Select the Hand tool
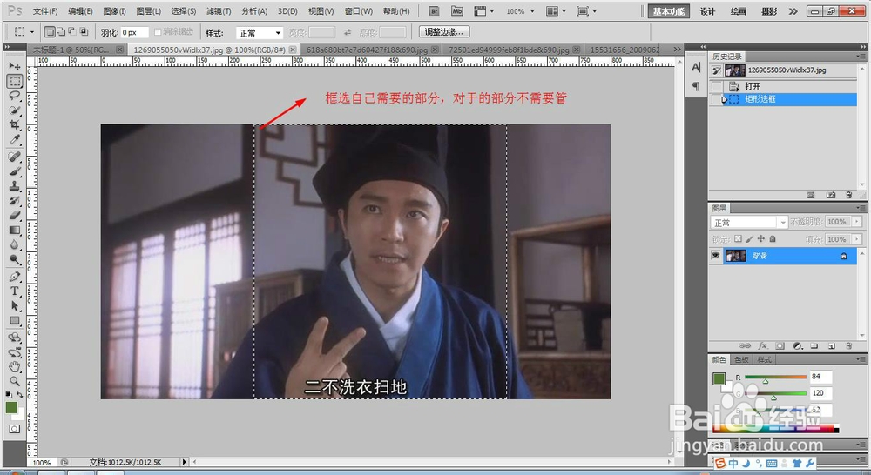 pos(15,366)
